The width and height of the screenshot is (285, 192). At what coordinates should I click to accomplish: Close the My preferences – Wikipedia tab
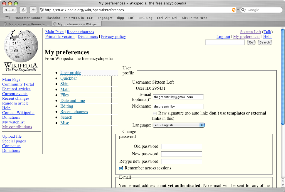(x=55, y=24)
